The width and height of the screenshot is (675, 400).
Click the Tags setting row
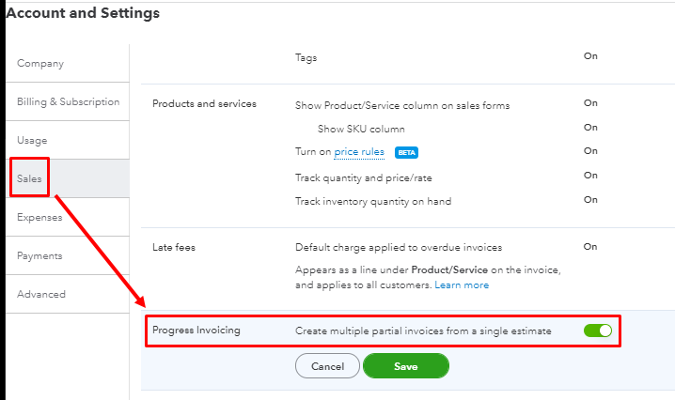(306, 57)
